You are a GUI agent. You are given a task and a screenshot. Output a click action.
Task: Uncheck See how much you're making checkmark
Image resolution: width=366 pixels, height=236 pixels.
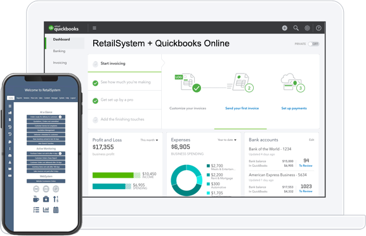point(95,83)
